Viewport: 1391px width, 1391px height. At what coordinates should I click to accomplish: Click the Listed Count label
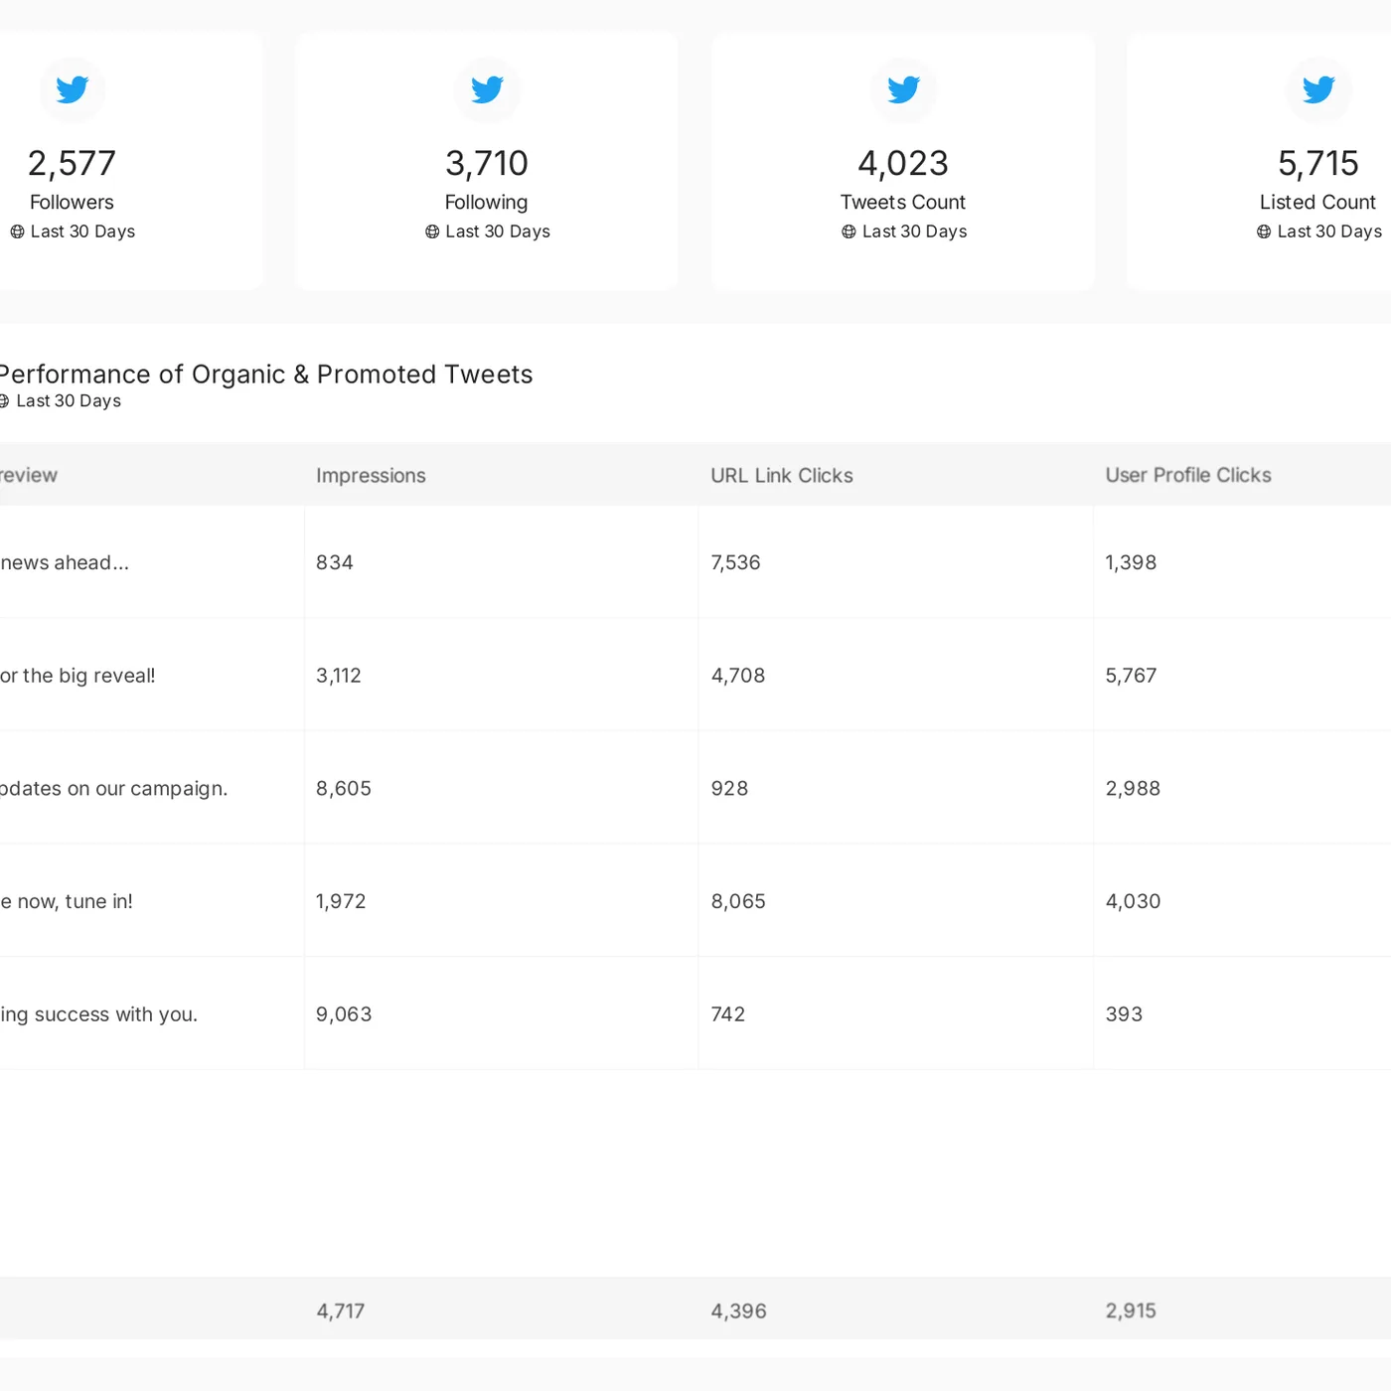point(1318,203)
